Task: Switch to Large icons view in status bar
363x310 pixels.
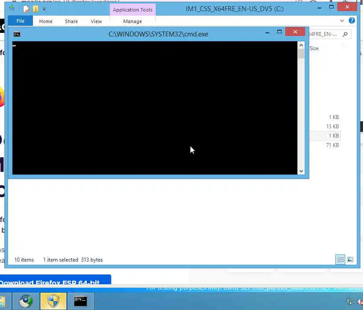Action: point(350,259)
